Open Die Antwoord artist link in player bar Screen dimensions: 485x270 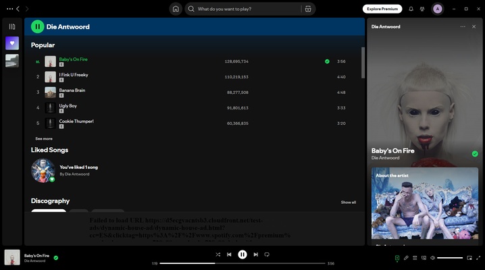34,261
